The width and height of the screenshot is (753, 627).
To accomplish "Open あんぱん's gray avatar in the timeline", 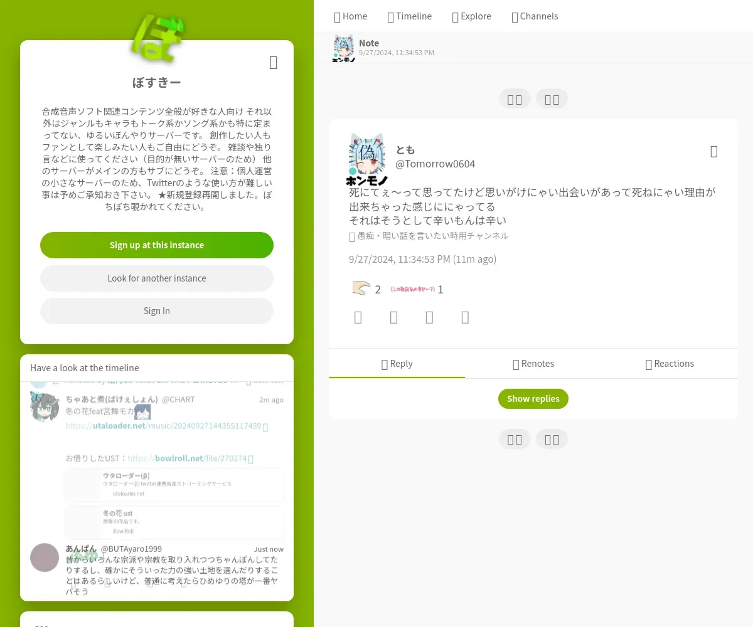I will [x=45, y=557].
